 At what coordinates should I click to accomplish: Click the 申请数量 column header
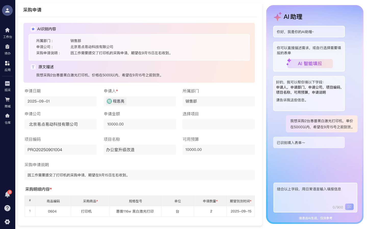click(x=210, y=201)
